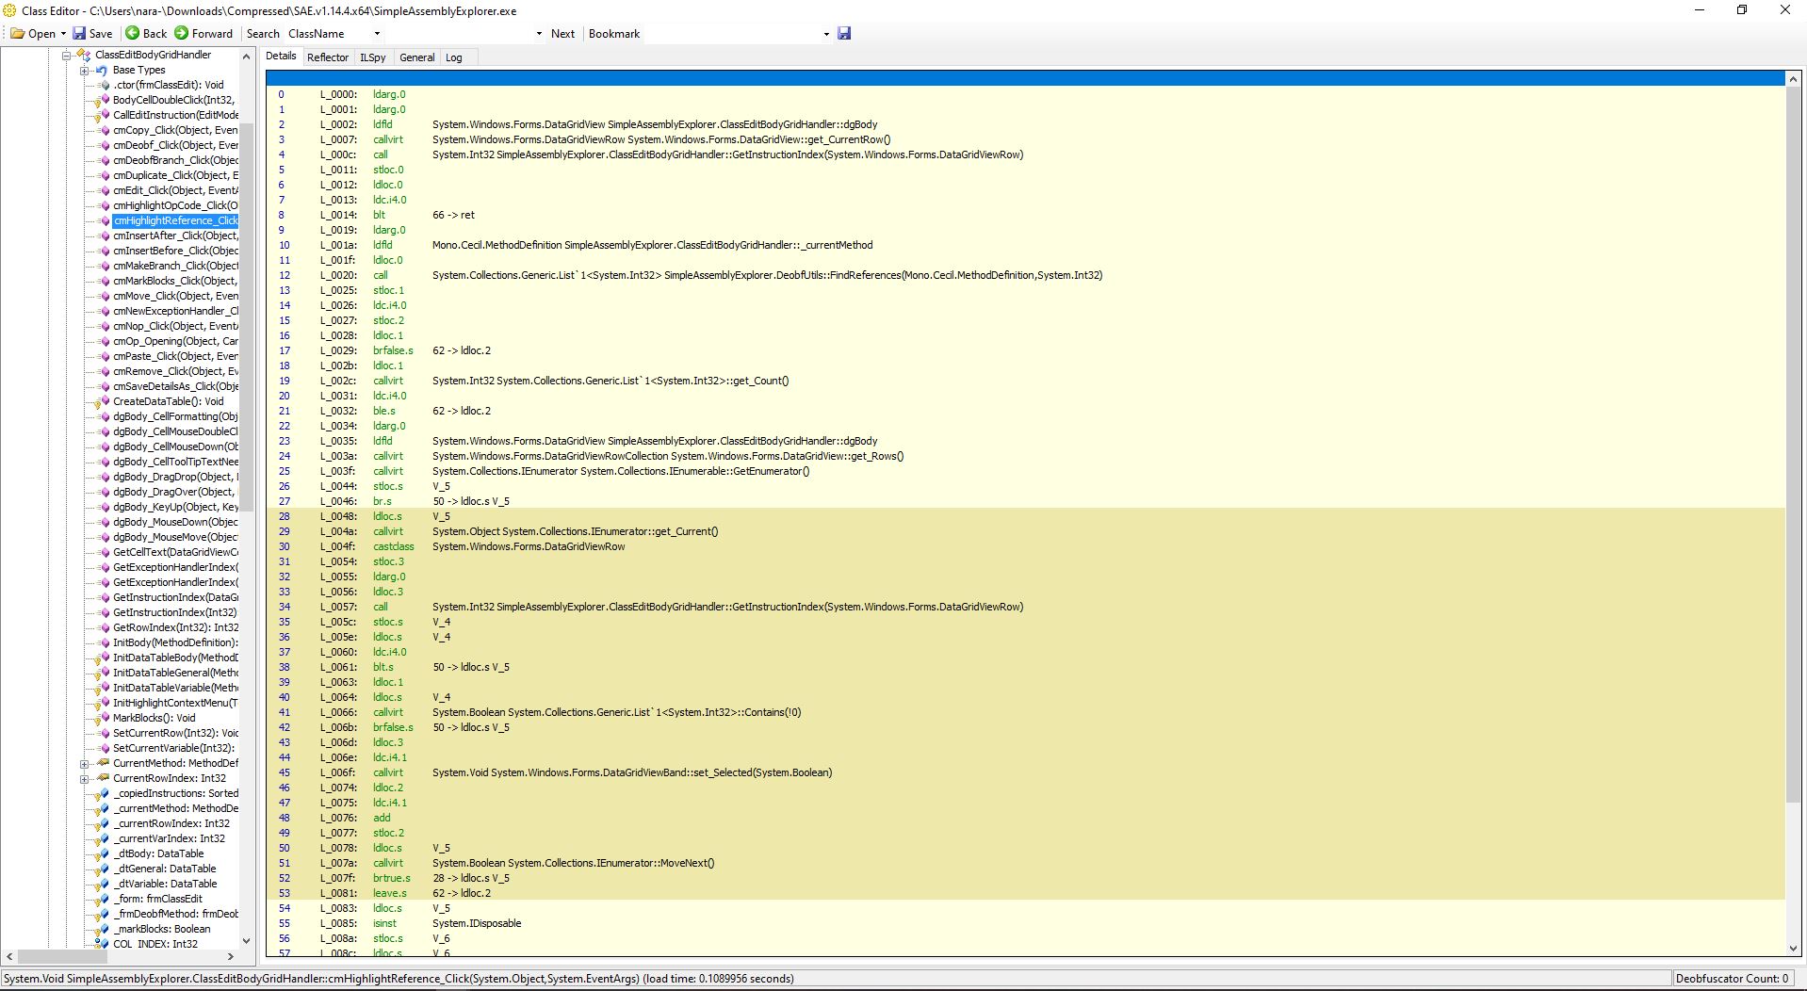
Task: Select the _currentVarIndex: Int32 field
Action: pos(171,838)
